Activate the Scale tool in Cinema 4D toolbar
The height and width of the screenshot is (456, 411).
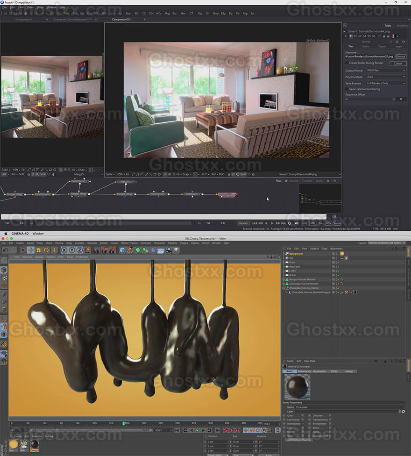click(x=38, y=250)
